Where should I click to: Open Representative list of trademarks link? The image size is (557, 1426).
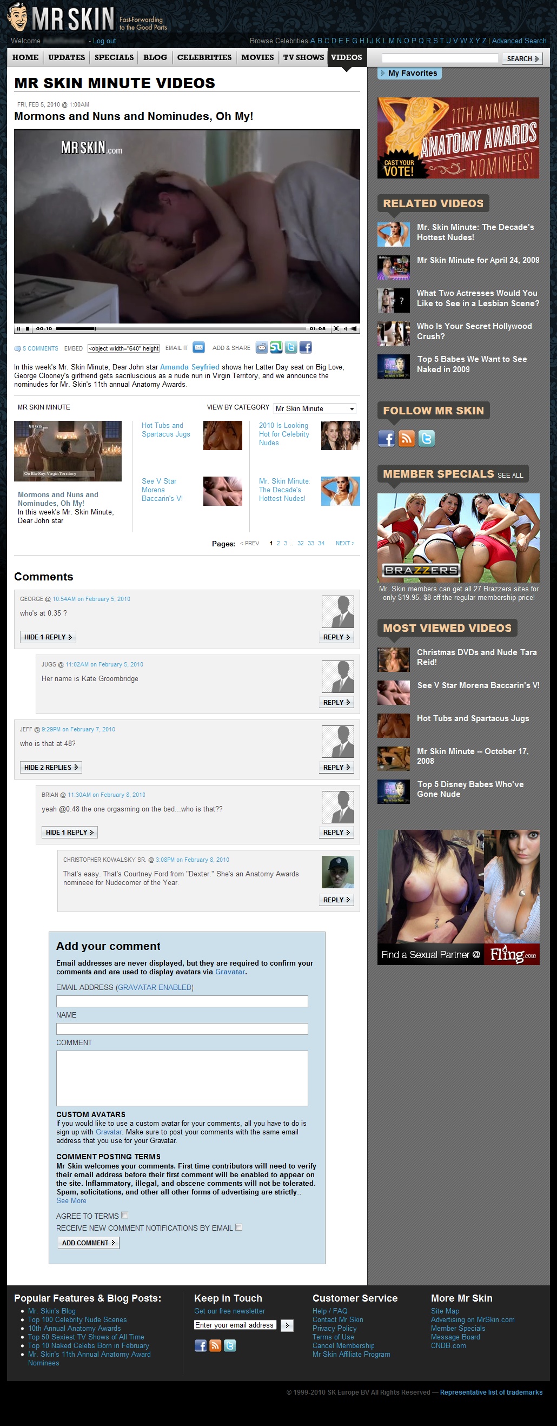[x=491, y=1392]
